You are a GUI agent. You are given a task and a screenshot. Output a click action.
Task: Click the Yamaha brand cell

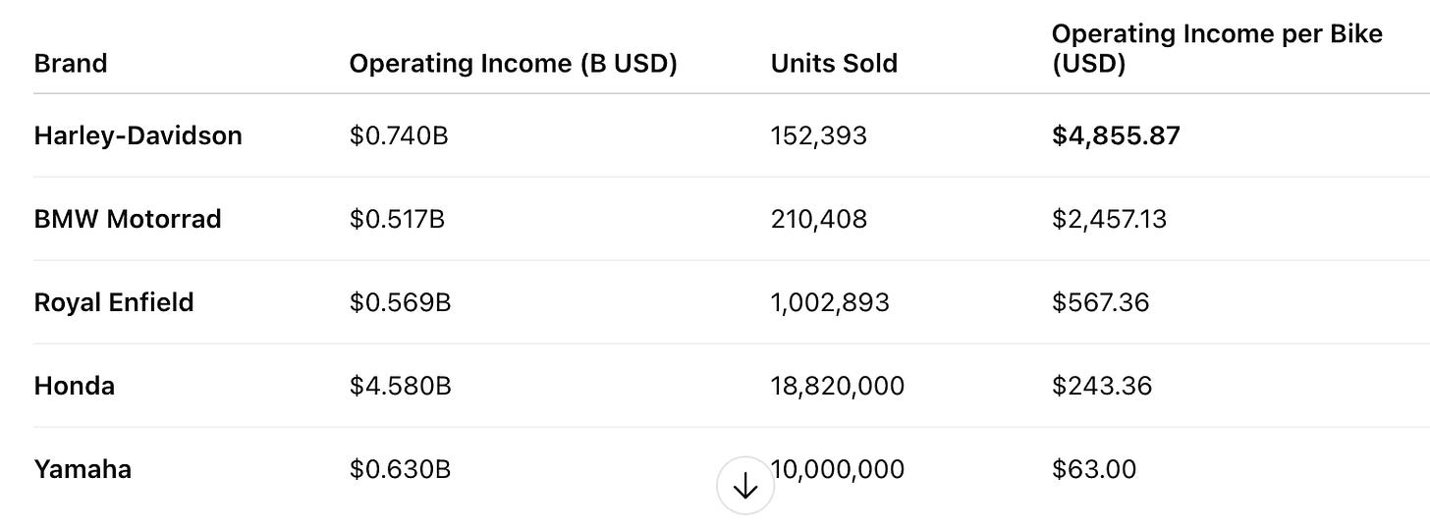(82, 469)
